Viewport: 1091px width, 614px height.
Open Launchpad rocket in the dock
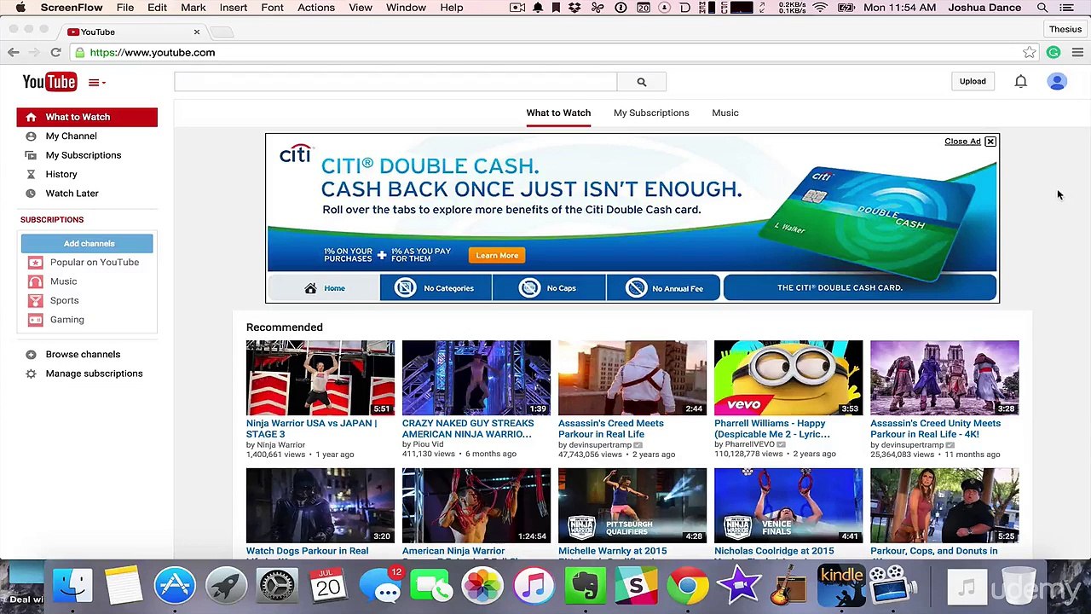[226, 587]
